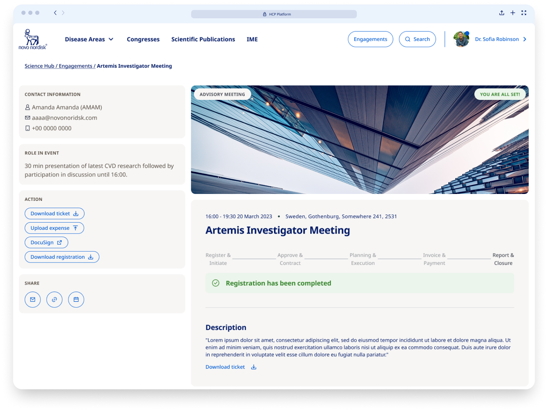Click the envelope icon by email address

[x=28, y=118]
